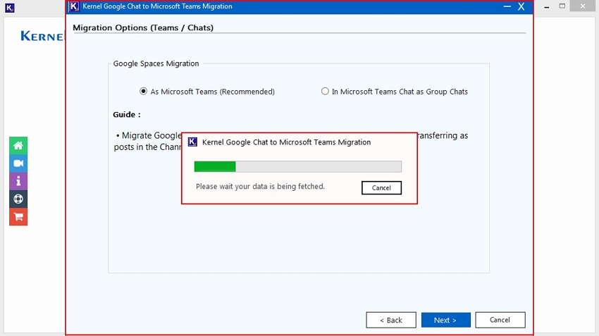Click the Kernel logo in background window
Viewport: 599px width, 336px height.
43,36
